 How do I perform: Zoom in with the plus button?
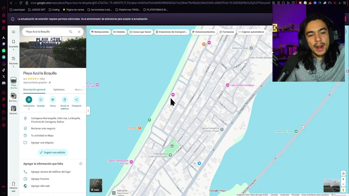(x=343, y=179)
